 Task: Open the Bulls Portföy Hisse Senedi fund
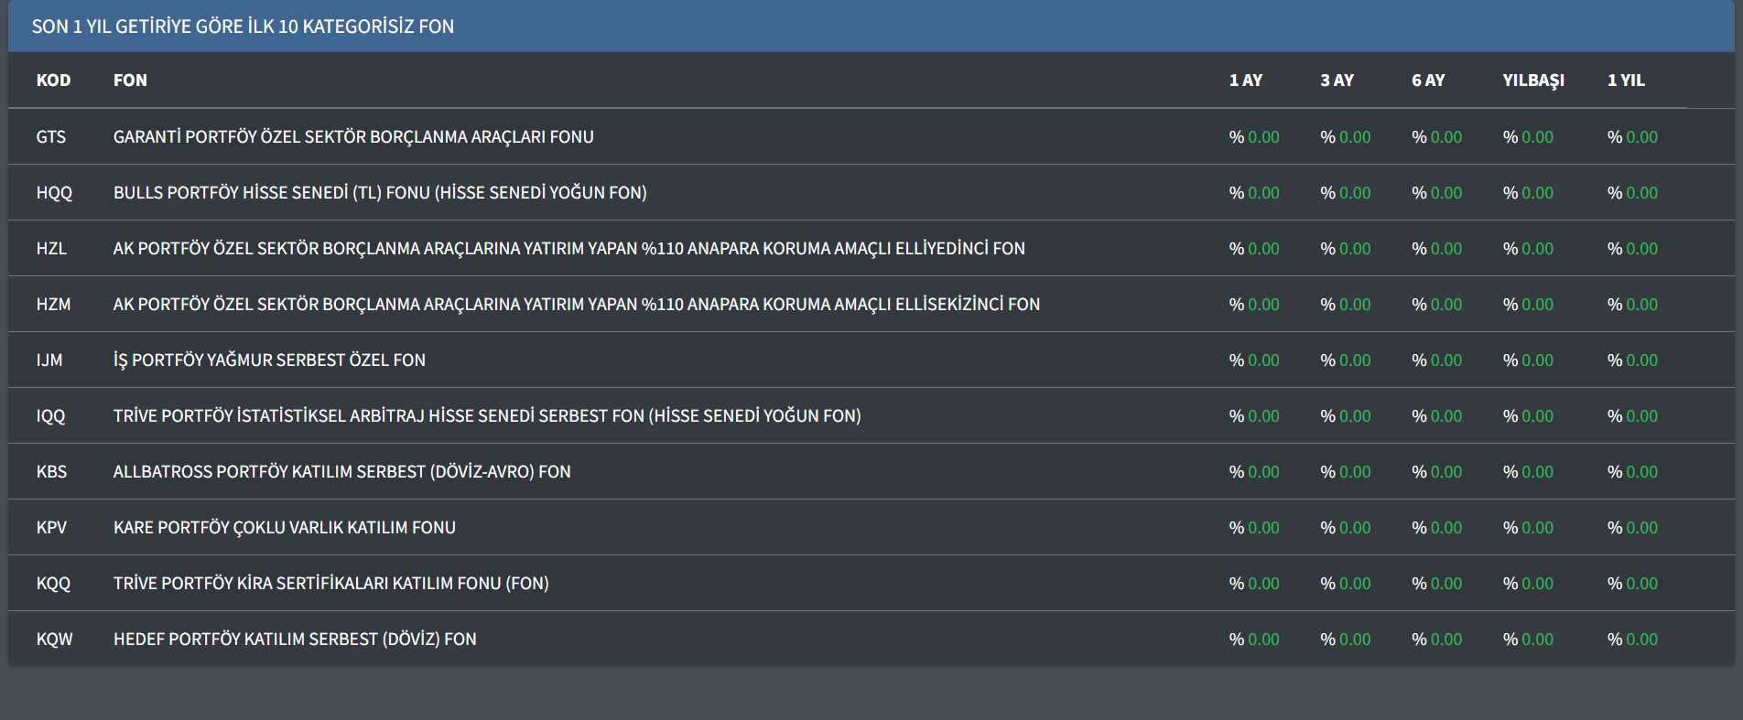click(x=380, y=193)
